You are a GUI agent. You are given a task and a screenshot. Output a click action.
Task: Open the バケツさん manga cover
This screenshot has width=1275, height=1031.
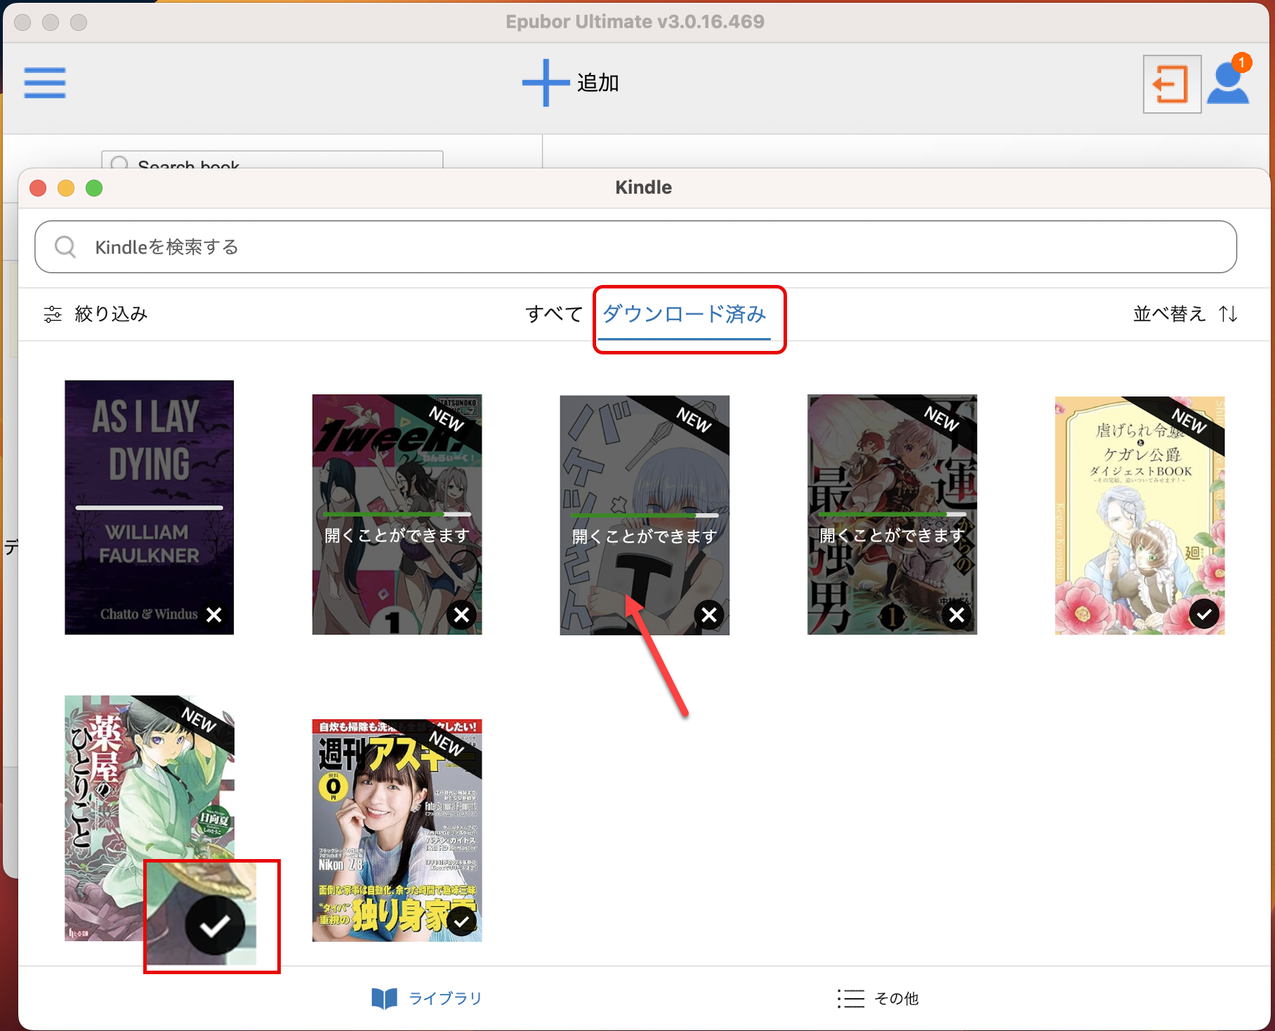[x=645, y=514]
